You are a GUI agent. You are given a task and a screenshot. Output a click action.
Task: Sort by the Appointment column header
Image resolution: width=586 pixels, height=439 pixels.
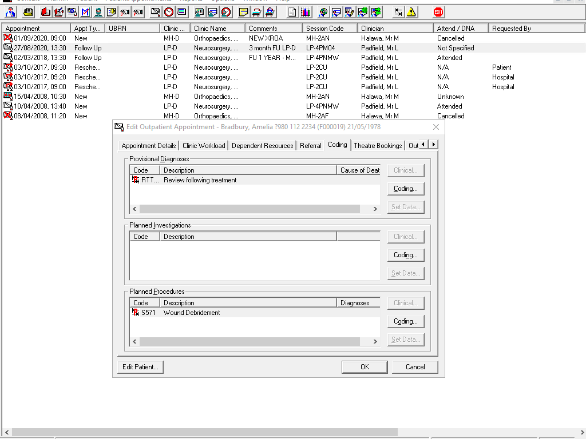click(36, 29)
